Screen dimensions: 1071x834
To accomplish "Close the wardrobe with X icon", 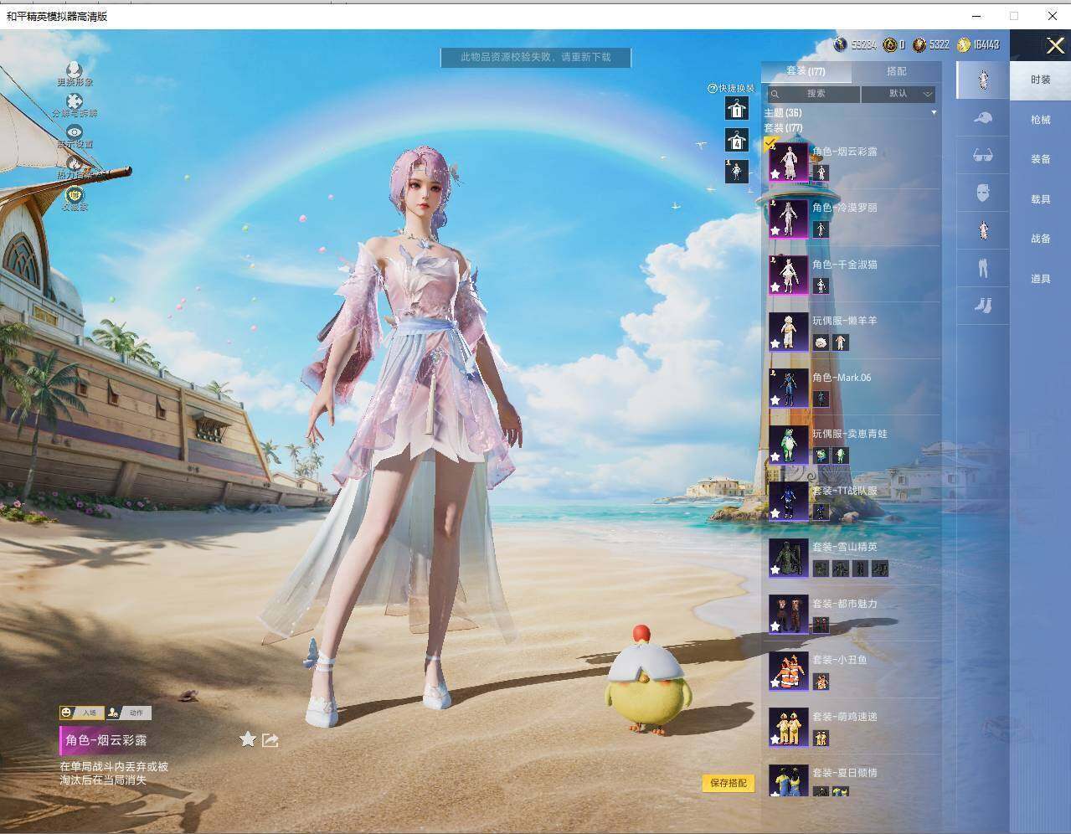I will tap(1055, 45).
